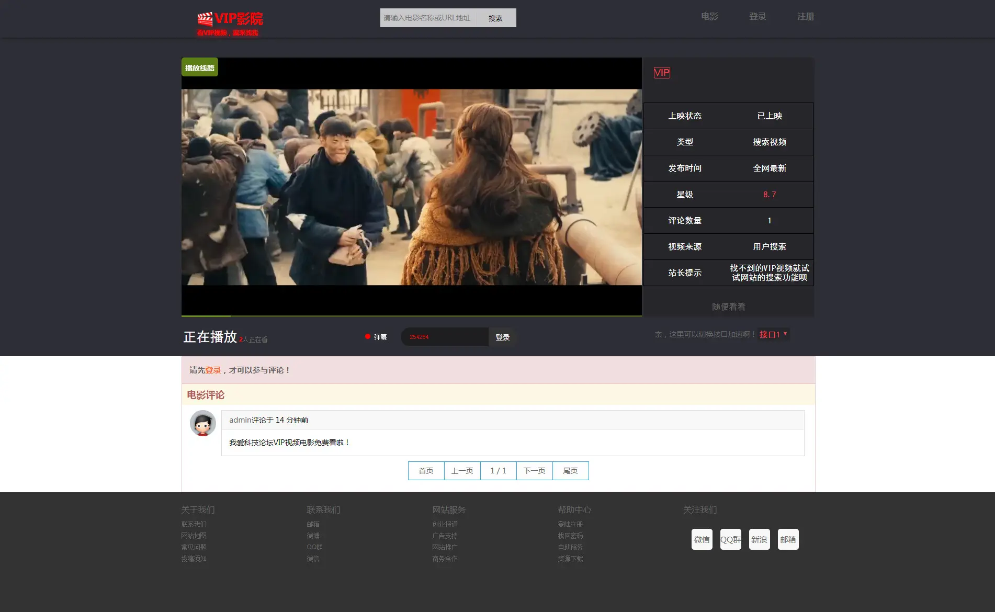Click the 邮箱 square button under 关注我们

click(x=788, y=539)
